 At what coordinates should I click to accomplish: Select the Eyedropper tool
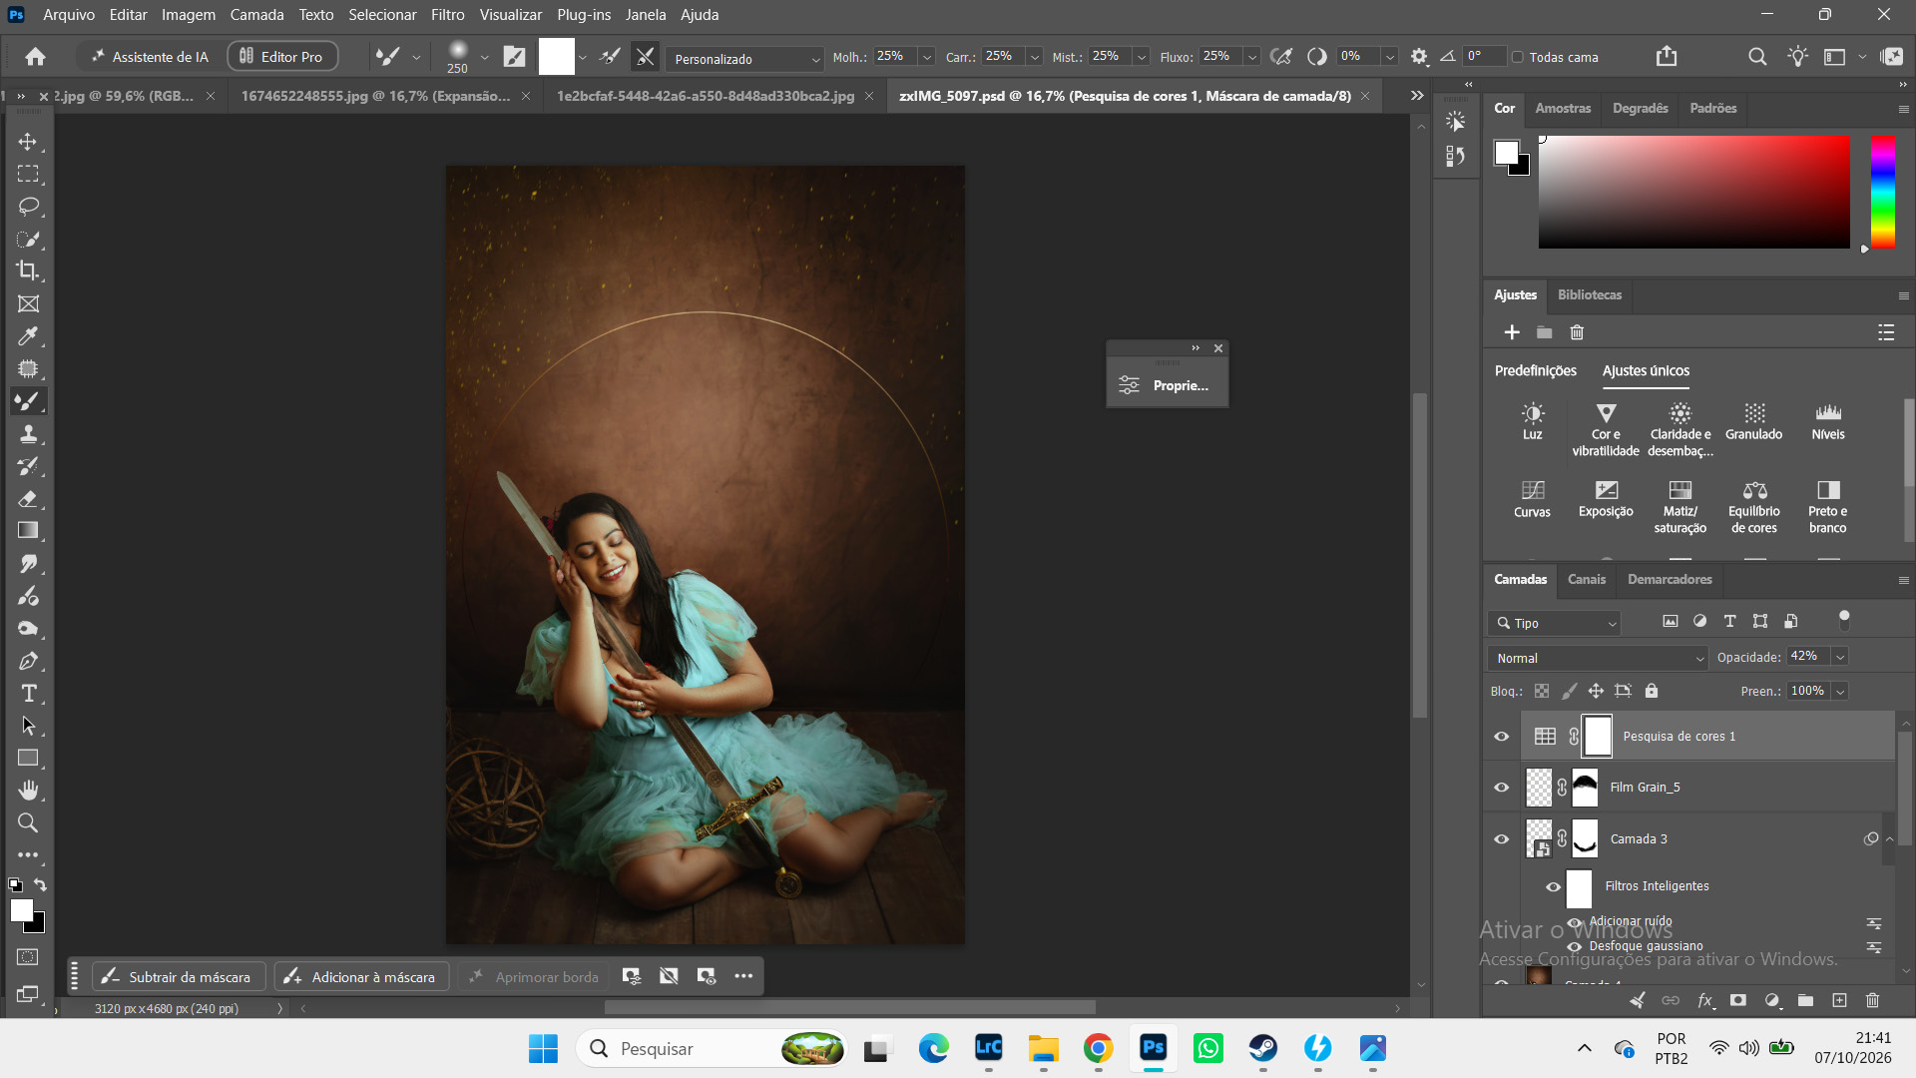28,336
